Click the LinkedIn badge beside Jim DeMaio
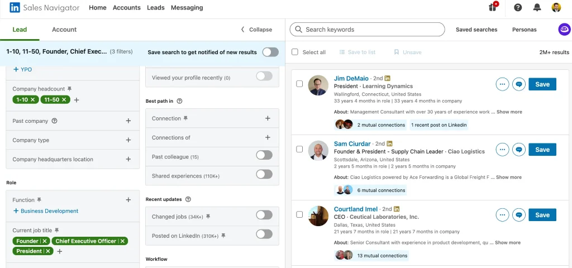Image resolution: width=572 pixels, height=268 pixels. tap(388, 78)
